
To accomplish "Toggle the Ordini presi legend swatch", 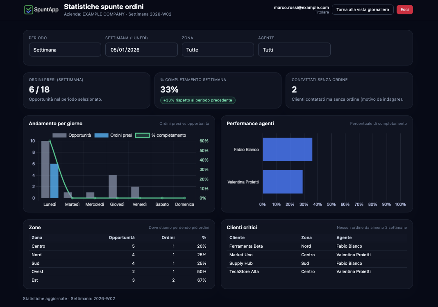I will (x=101, y=135).
